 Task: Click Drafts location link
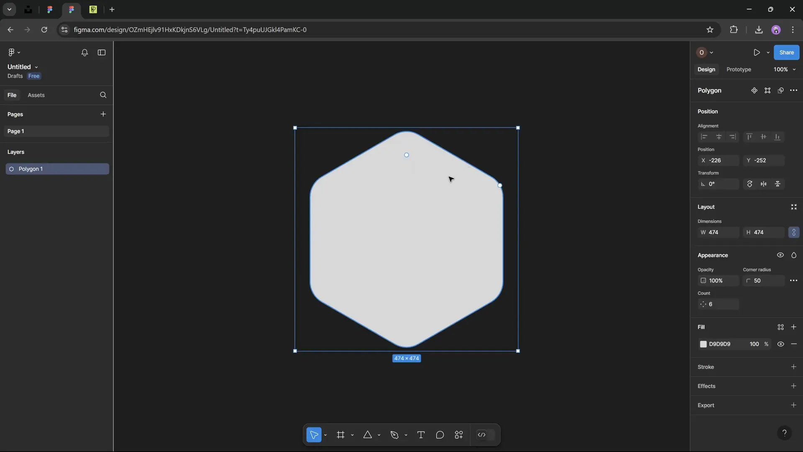click(15, 76)
